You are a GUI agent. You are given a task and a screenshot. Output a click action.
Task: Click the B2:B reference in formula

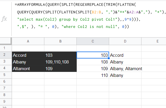pyautogui.click(x=96, y=12)
